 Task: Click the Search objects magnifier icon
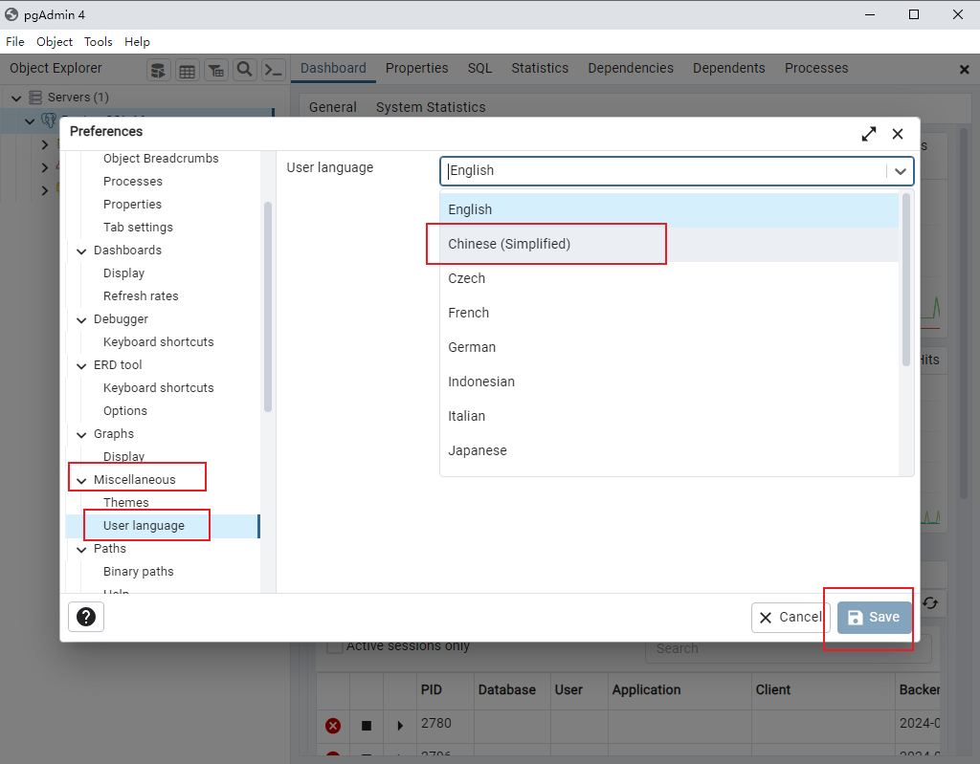coord(244,68)
